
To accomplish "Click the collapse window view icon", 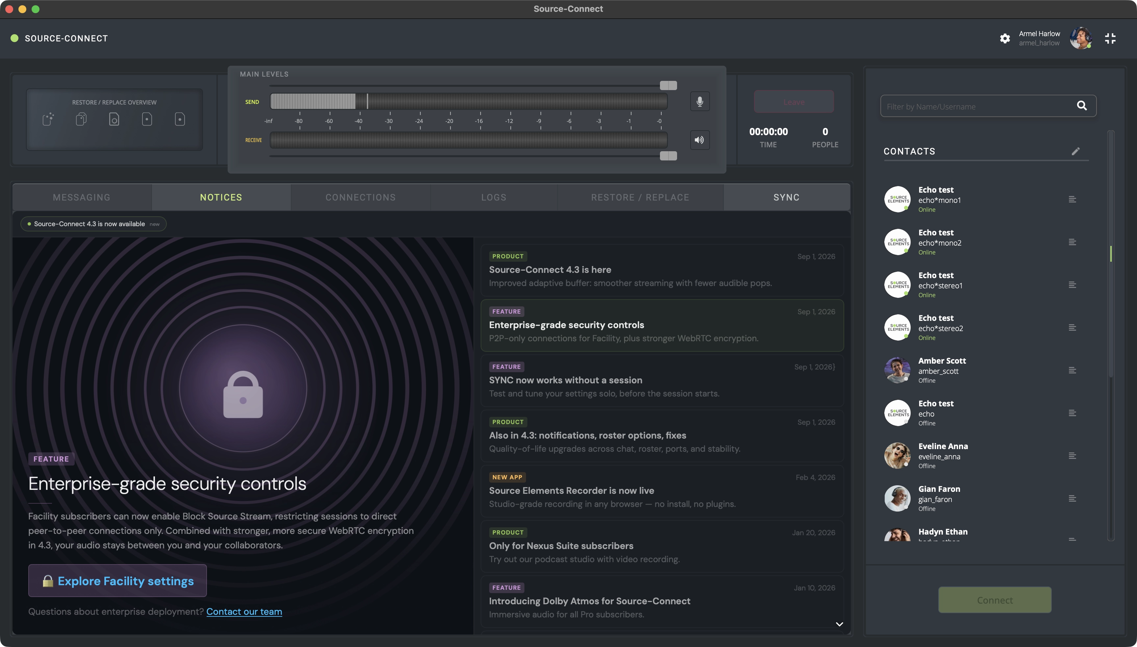I will (1110, 39).
